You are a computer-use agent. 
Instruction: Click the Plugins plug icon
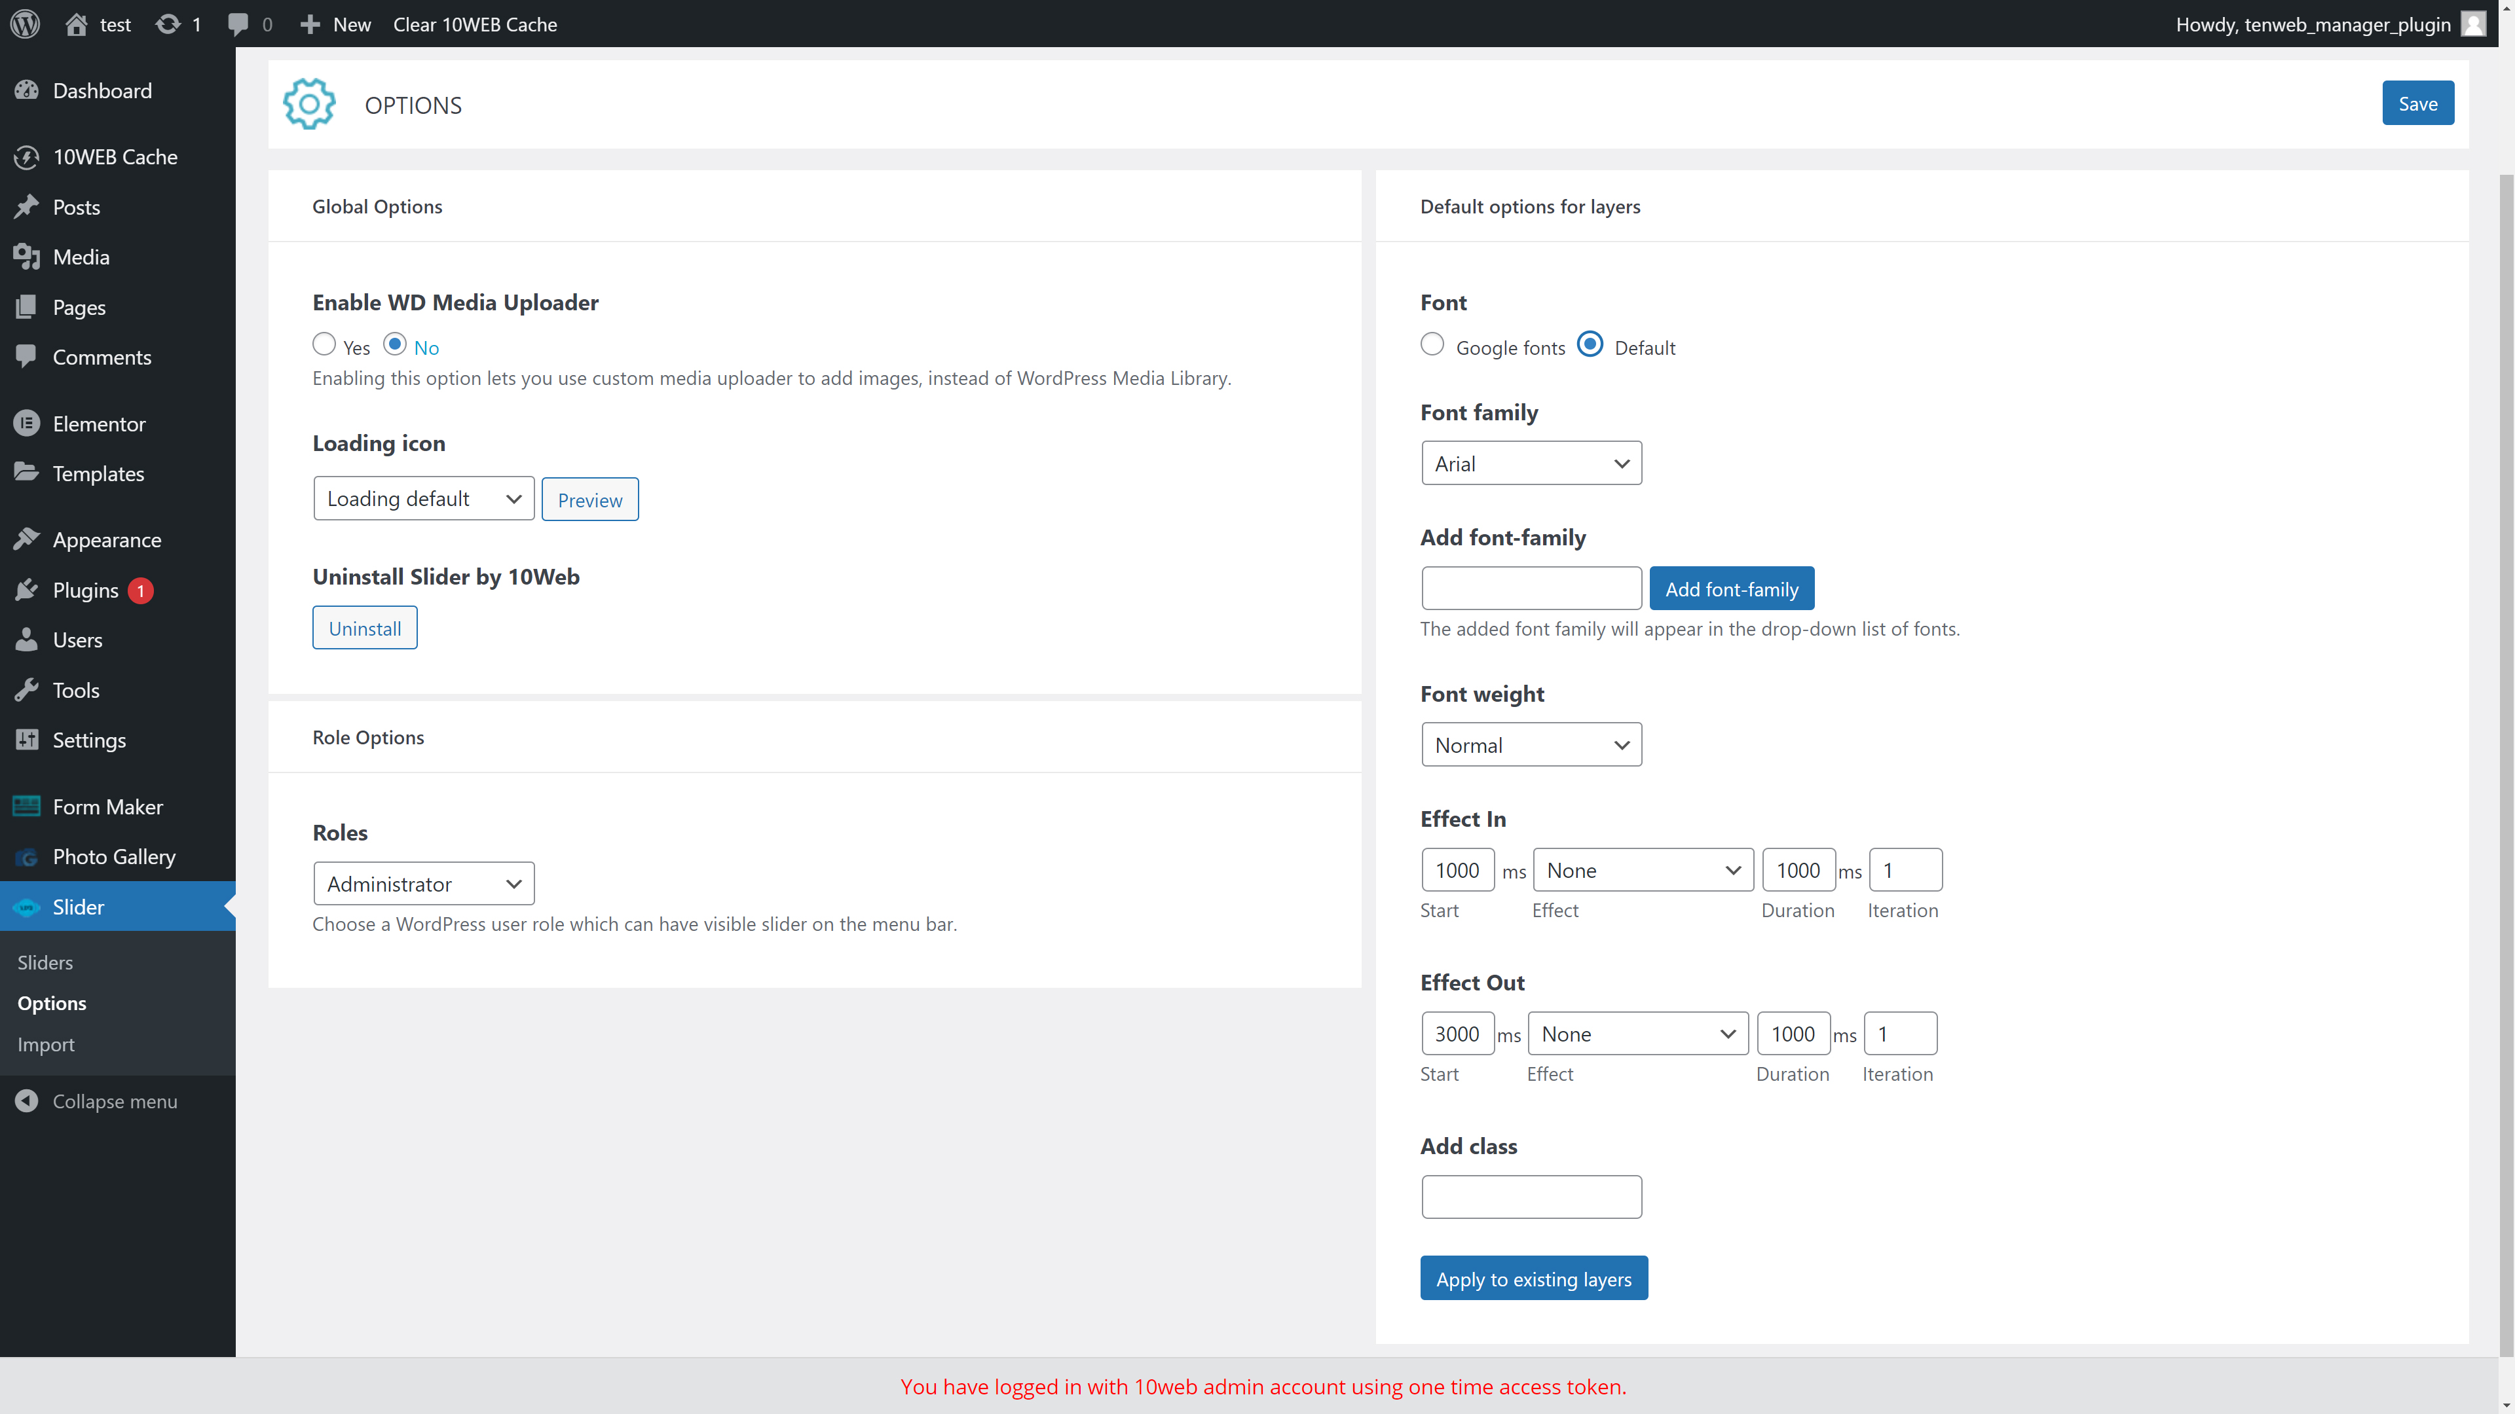coord(26,589)
